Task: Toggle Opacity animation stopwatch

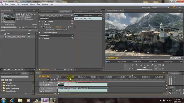Action: coord(44,27)
